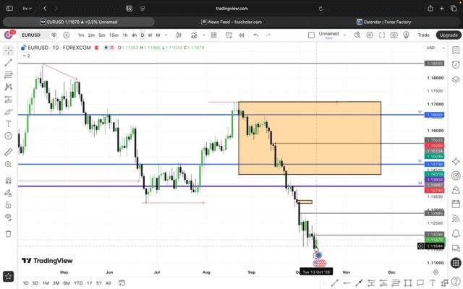
Task: Toggle stay in drawing mode
Action: click(8, 193)
